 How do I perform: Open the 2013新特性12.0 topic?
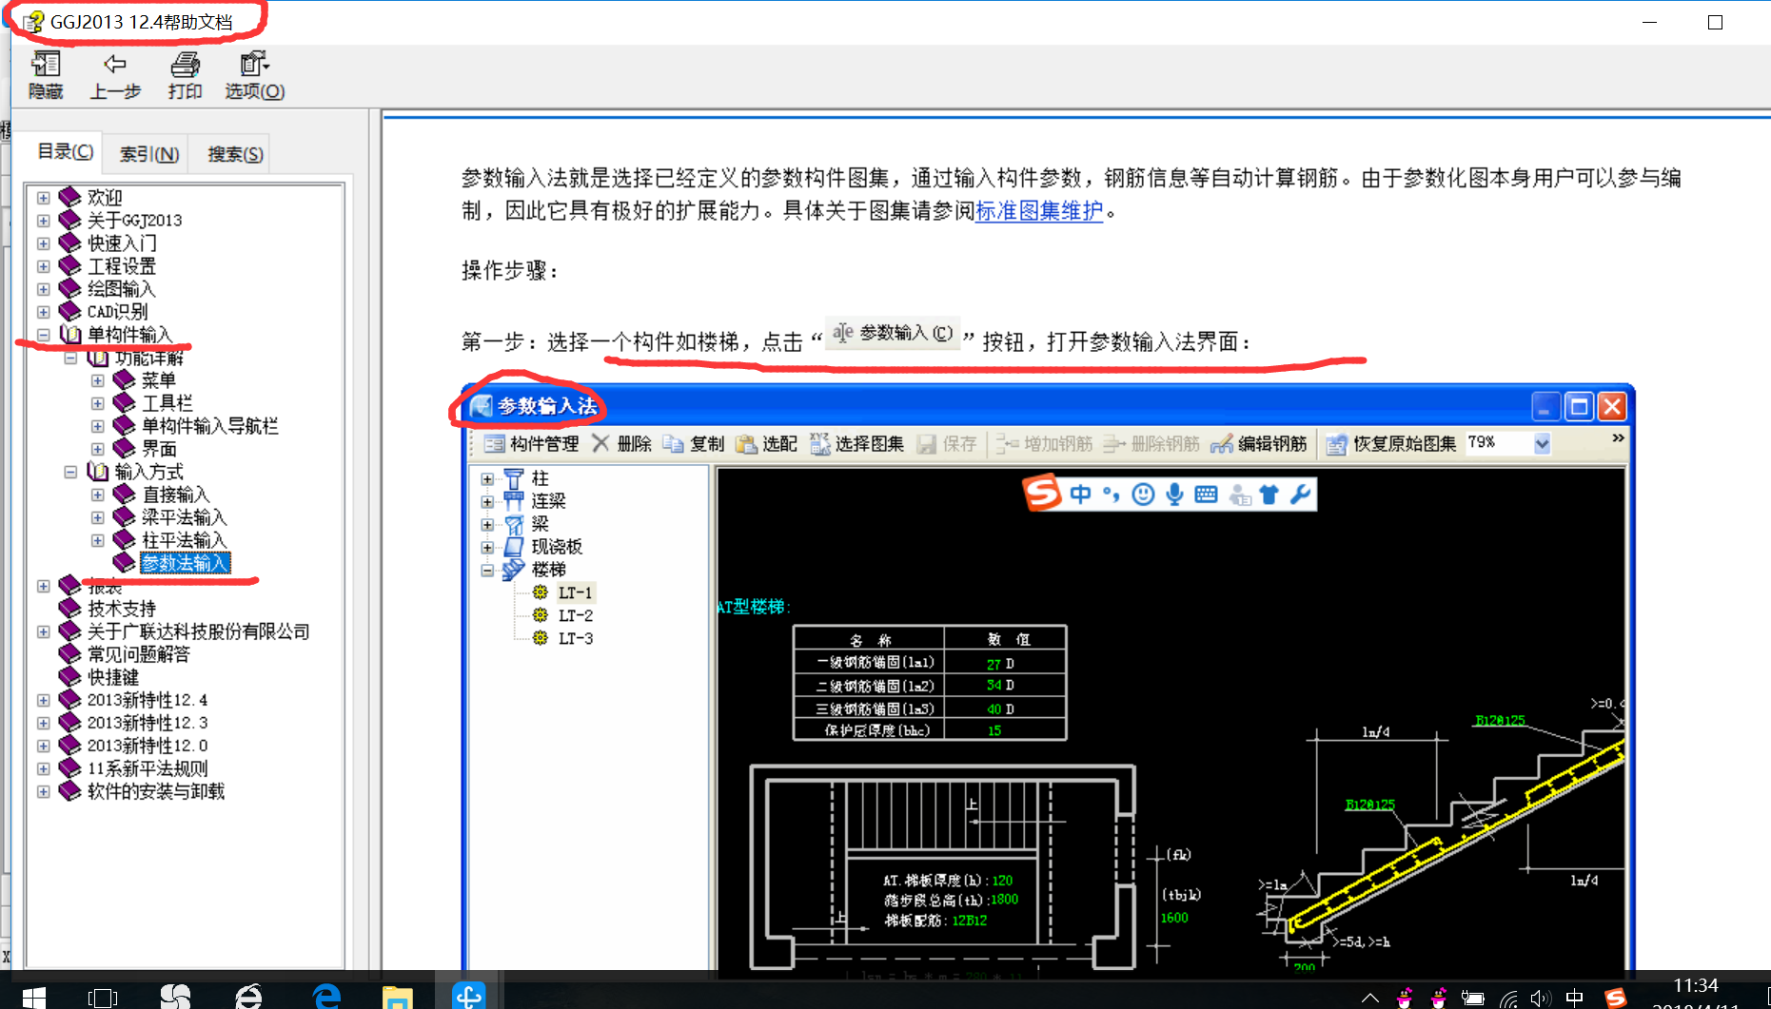click(x=148, y=746)
